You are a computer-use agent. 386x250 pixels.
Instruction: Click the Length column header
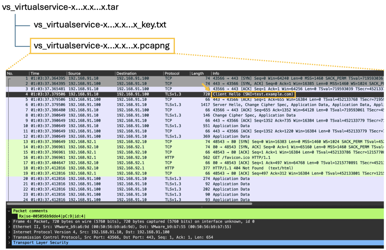(x=197, y=73)
